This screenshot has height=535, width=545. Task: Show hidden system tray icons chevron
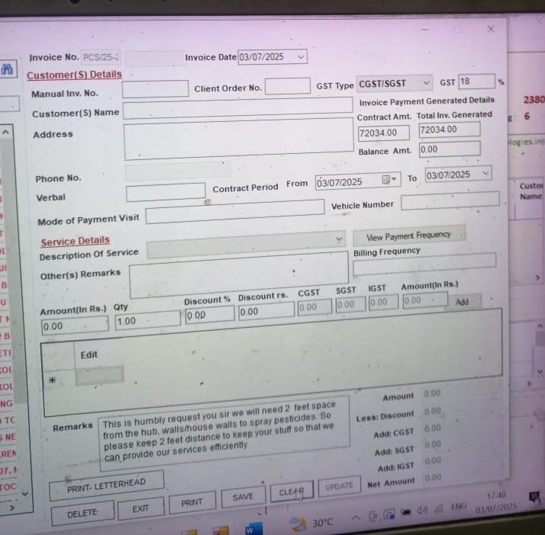pyautogui.click(x=355, y=518)
